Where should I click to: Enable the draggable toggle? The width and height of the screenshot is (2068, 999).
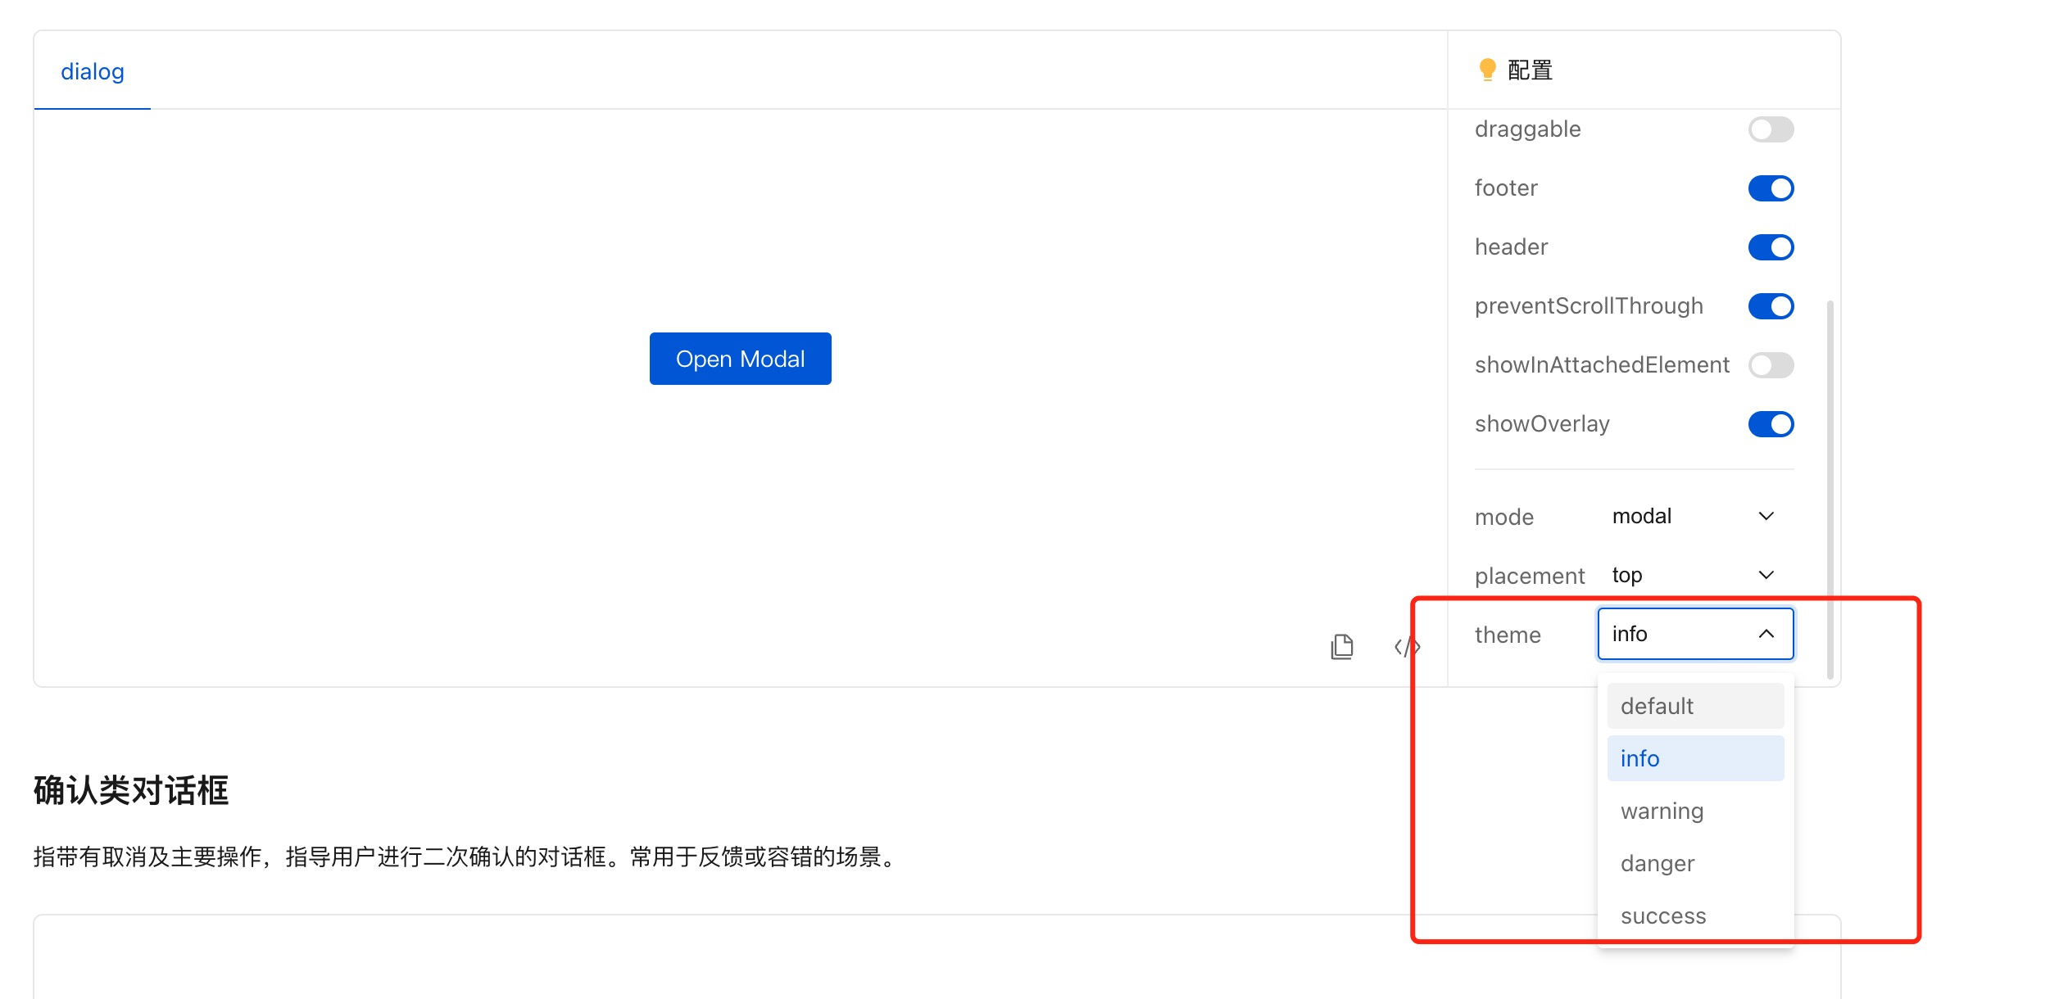[x=1771, y=129]
